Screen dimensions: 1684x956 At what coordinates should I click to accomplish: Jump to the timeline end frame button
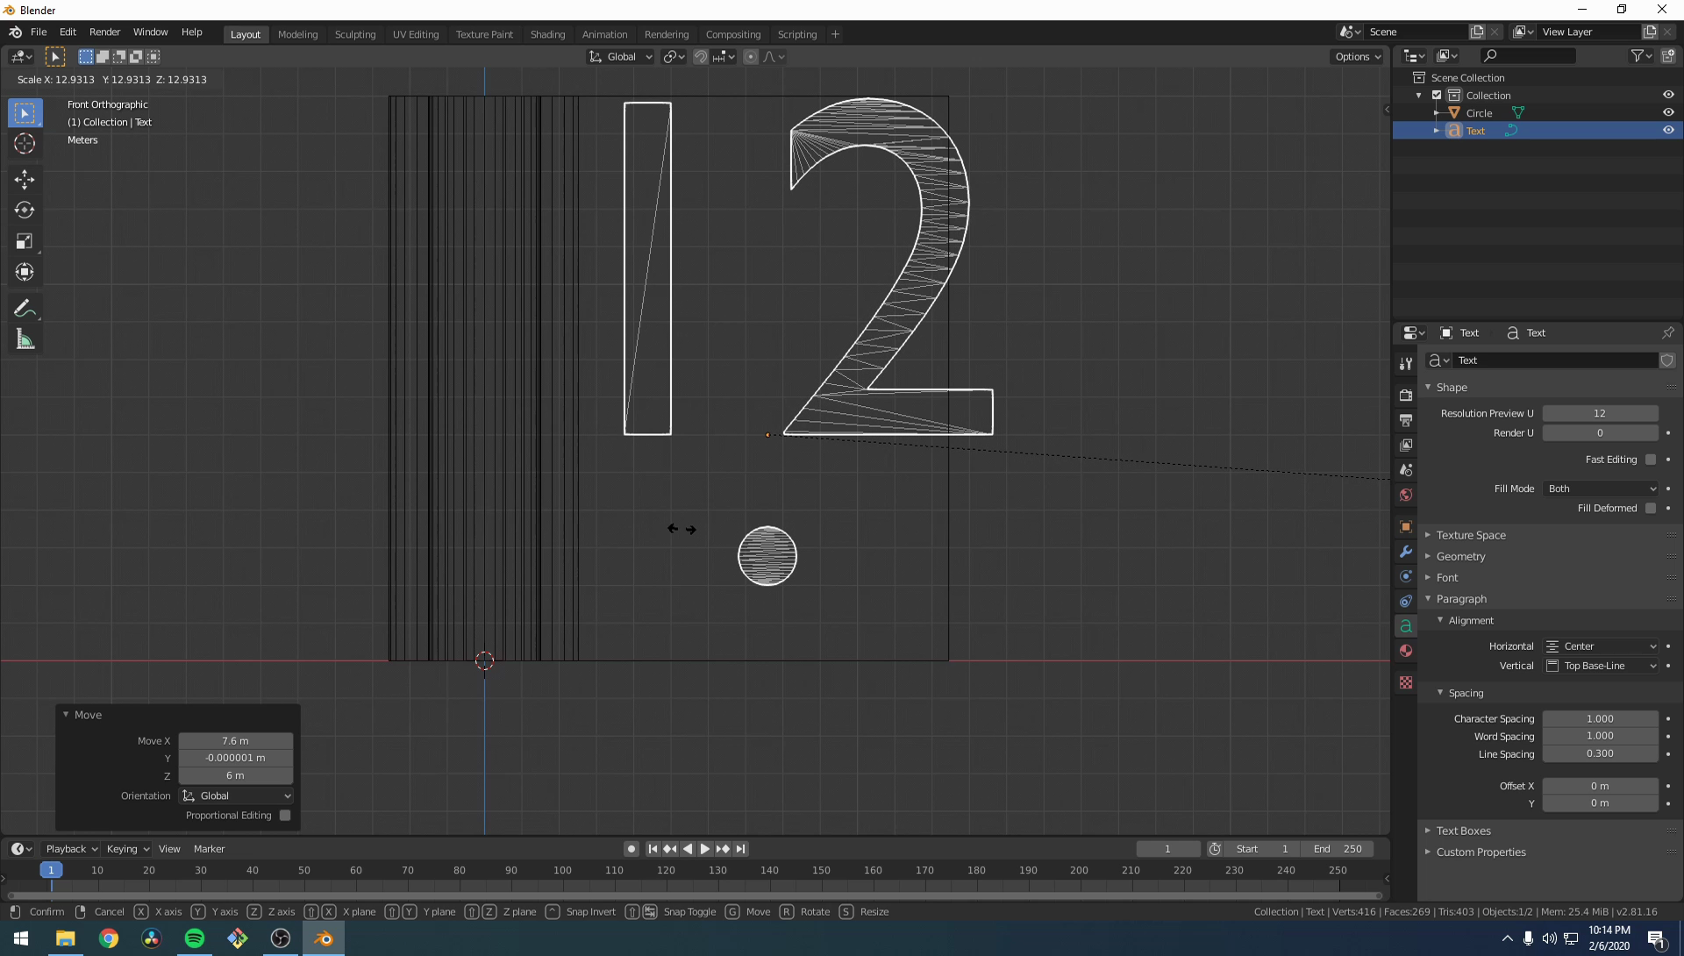741,849
